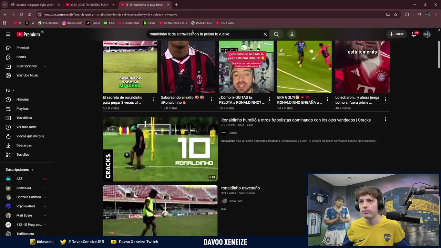Viewport: 441px width, 248px height.
Task: Go to YouTube Premium home logo
Action: (28, 34)
